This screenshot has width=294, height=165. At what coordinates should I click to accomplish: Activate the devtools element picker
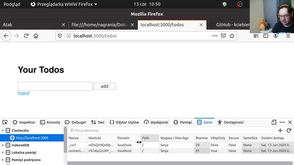[x=5, y=122]
